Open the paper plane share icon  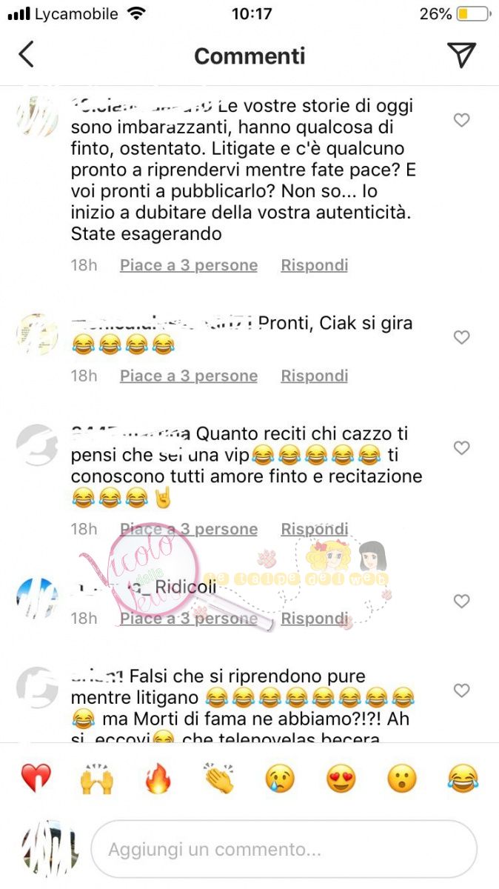click(461, 55)
